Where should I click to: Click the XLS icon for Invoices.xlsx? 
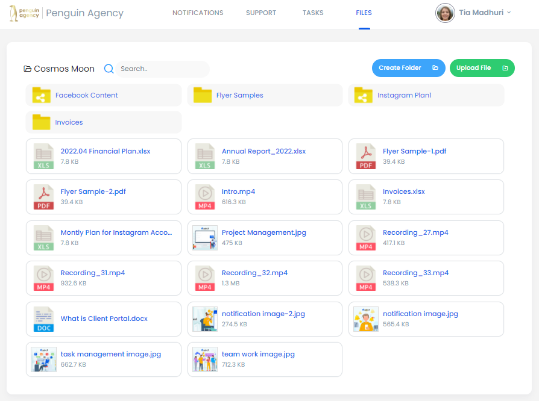tap(366, 197)
